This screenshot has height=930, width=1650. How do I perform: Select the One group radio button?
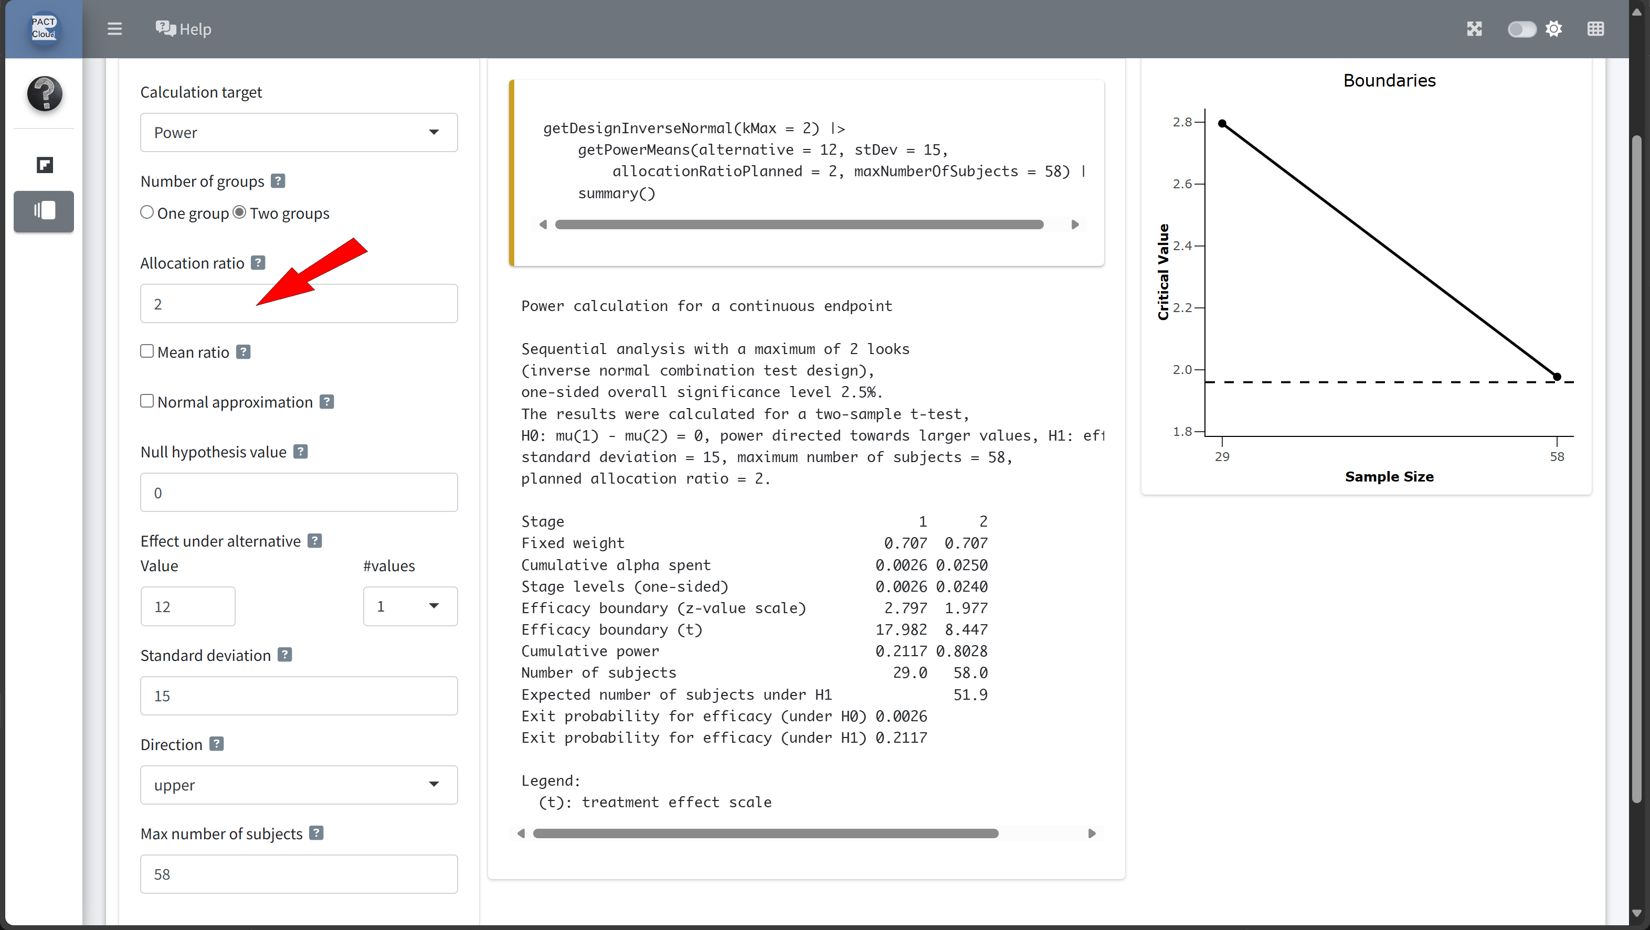146,212
